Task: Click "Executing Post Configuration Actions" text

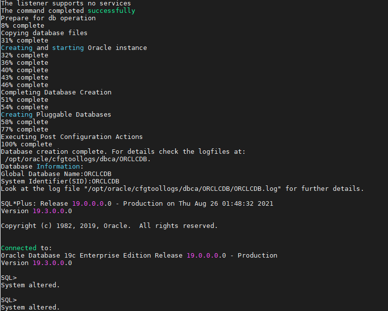Action: 72,137
